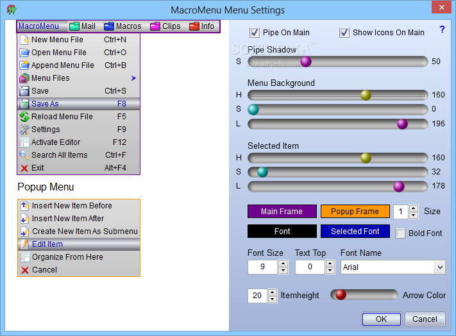Click the Menu Files icon
456x336 pixels.
point(24,78)
